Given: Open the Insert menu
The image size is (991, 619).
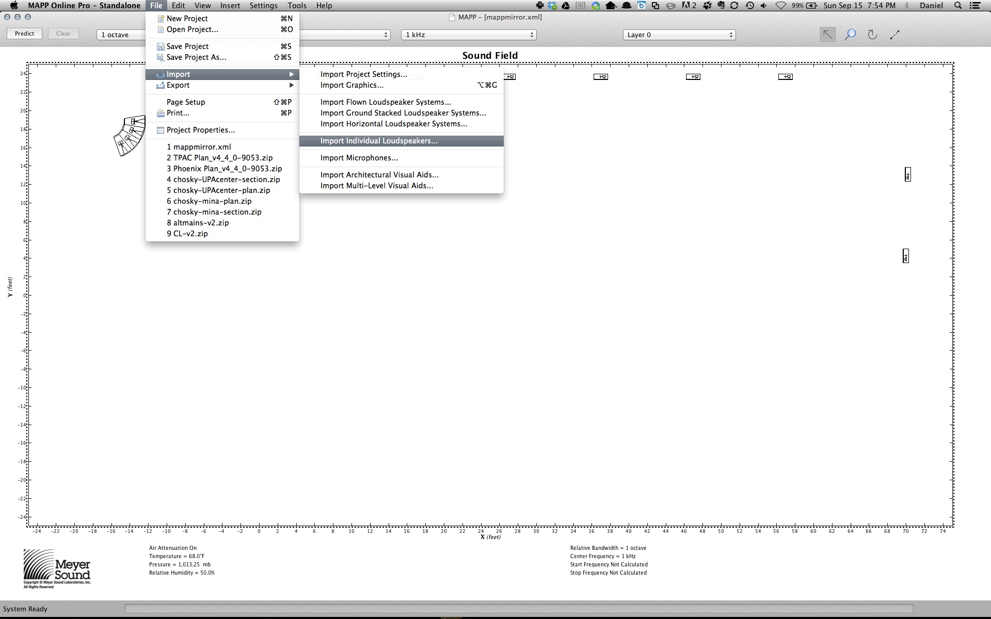Looking at the screenshot, I should pyautogui.click(x=230, y=6).
